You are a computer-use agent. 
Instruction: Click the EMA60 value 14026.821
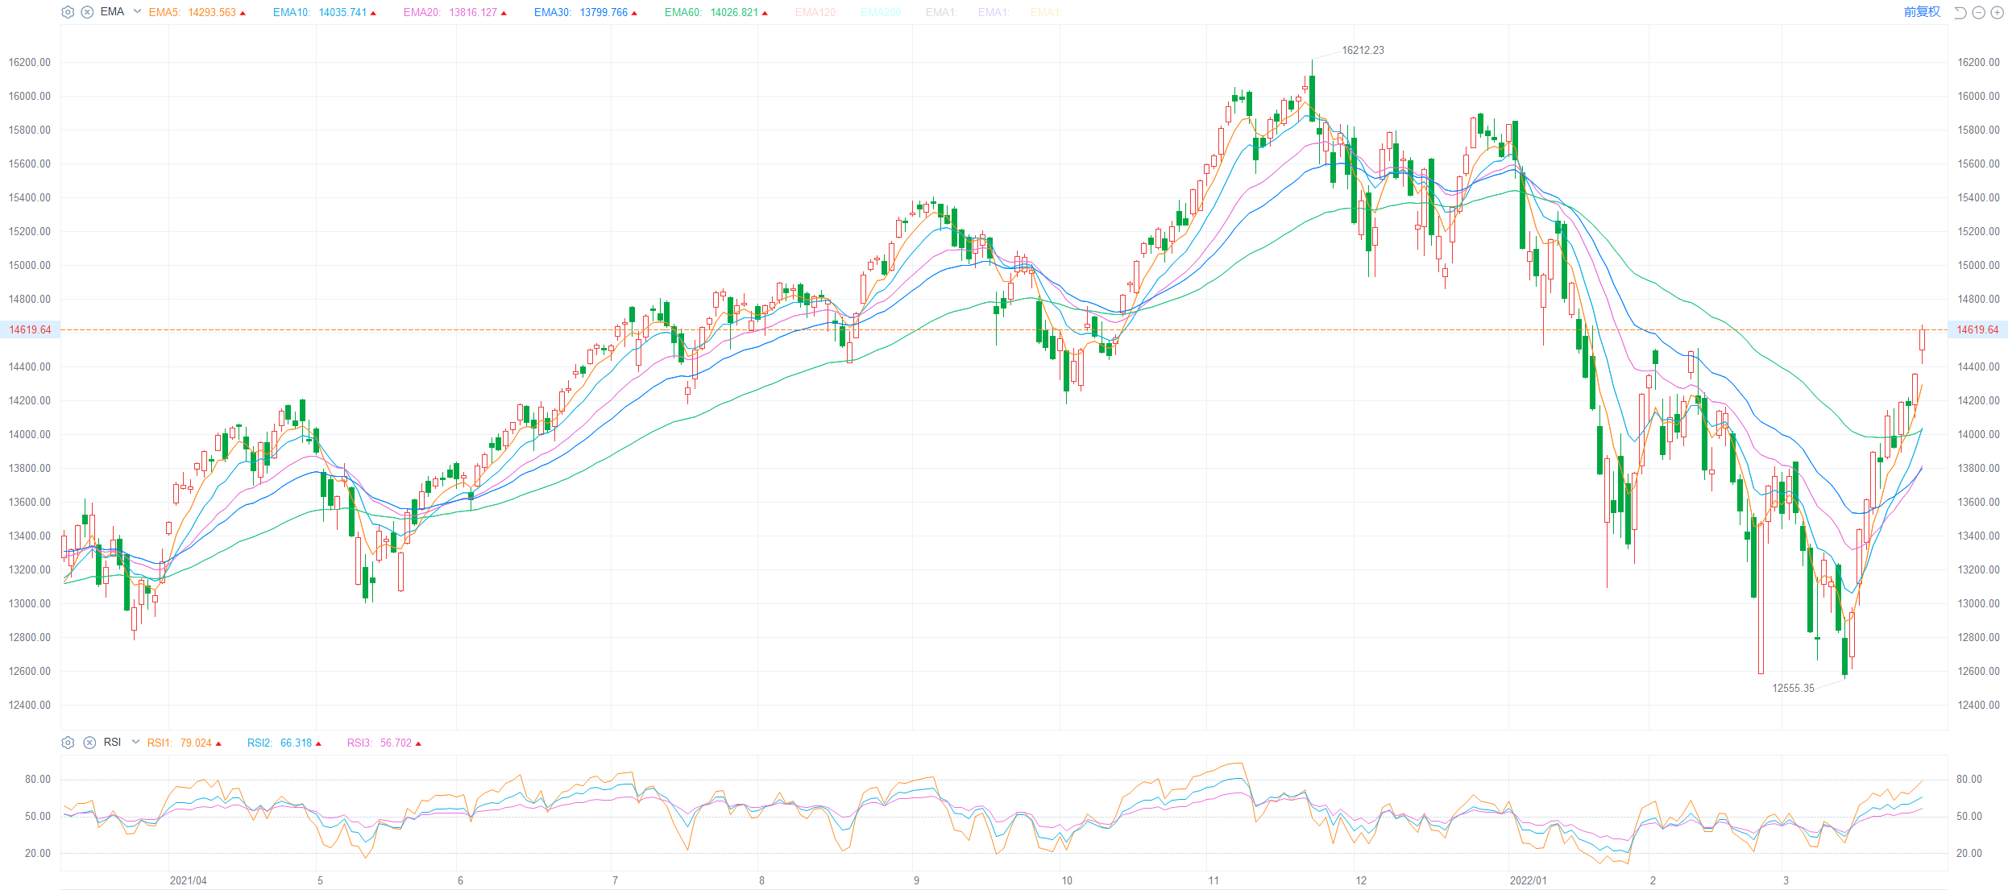click(x=734, y=12)
